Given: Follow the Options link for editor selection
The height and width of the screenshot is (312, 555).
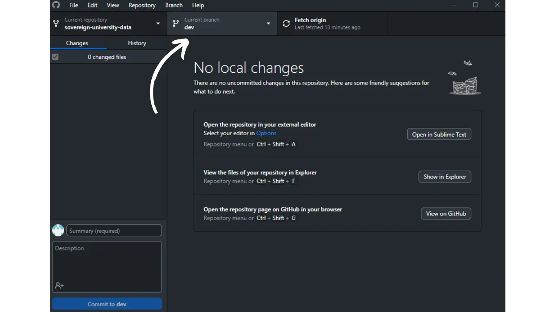Looking at the screenshot, I should pos(266,133).
